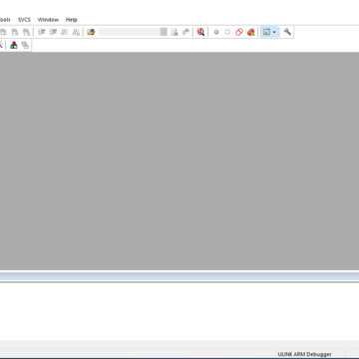Open the SVCS menu
The image size is (359, 359).
(x=24, y=20)
